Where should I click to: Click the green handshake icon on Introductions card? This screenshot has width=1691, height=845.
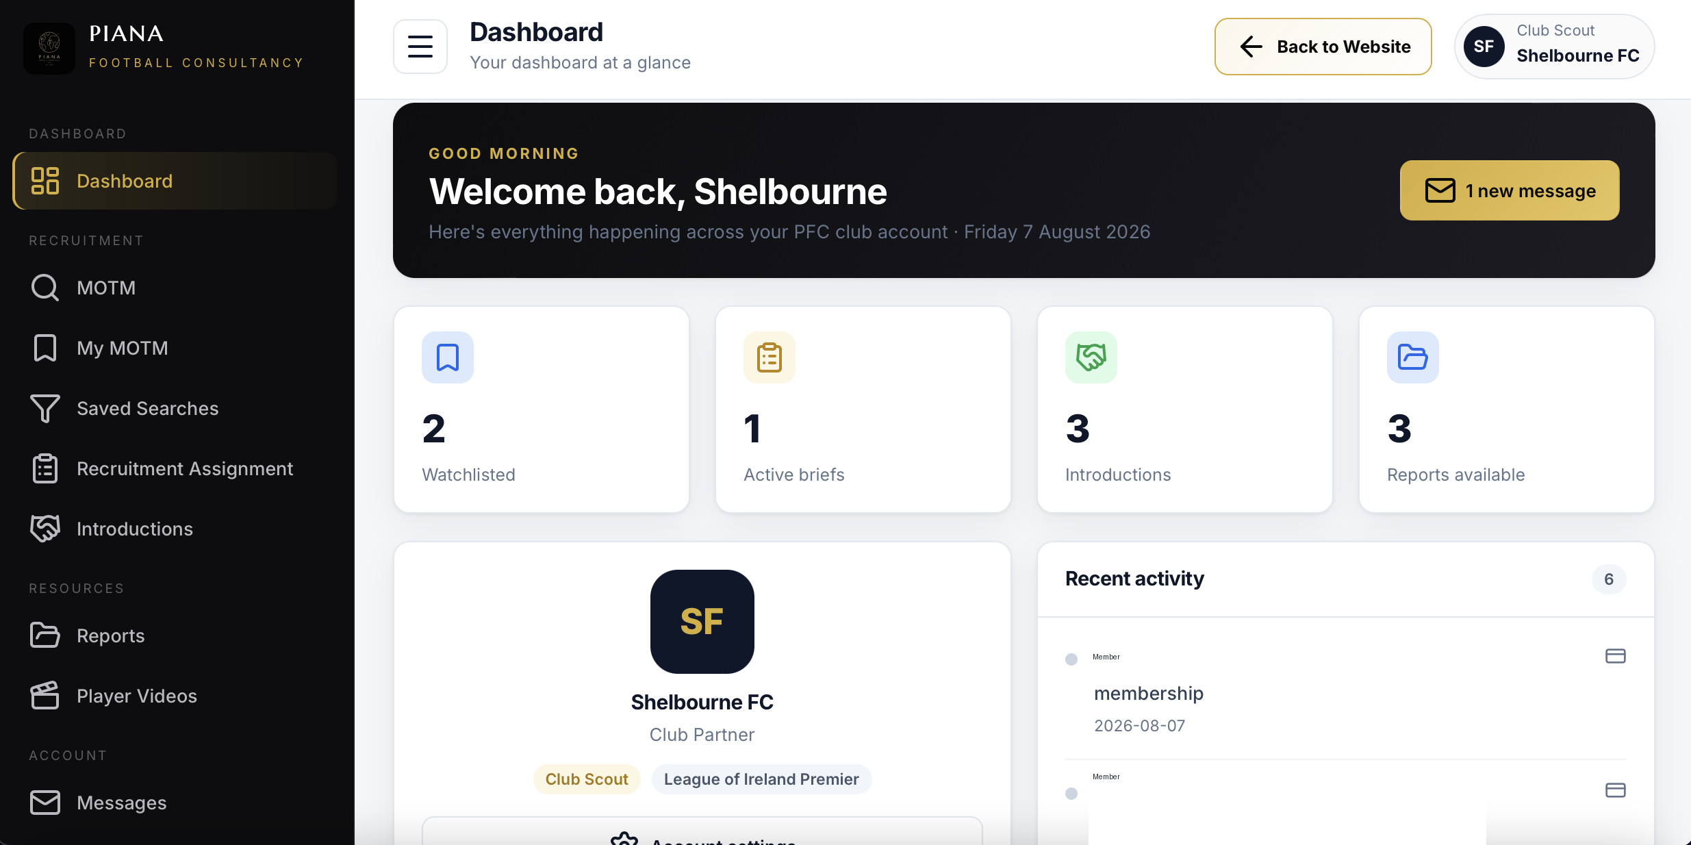pos(1091,357)
